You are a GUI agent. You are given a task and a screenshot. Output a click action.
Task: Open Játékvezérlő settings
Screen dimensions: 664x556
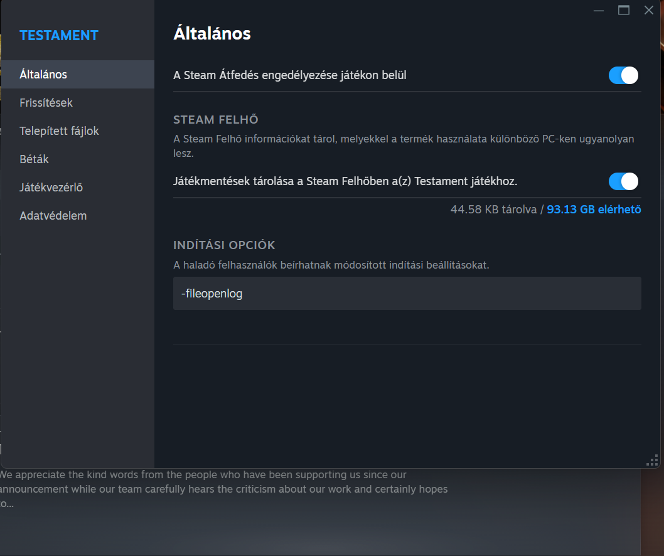tap(51, 187)
